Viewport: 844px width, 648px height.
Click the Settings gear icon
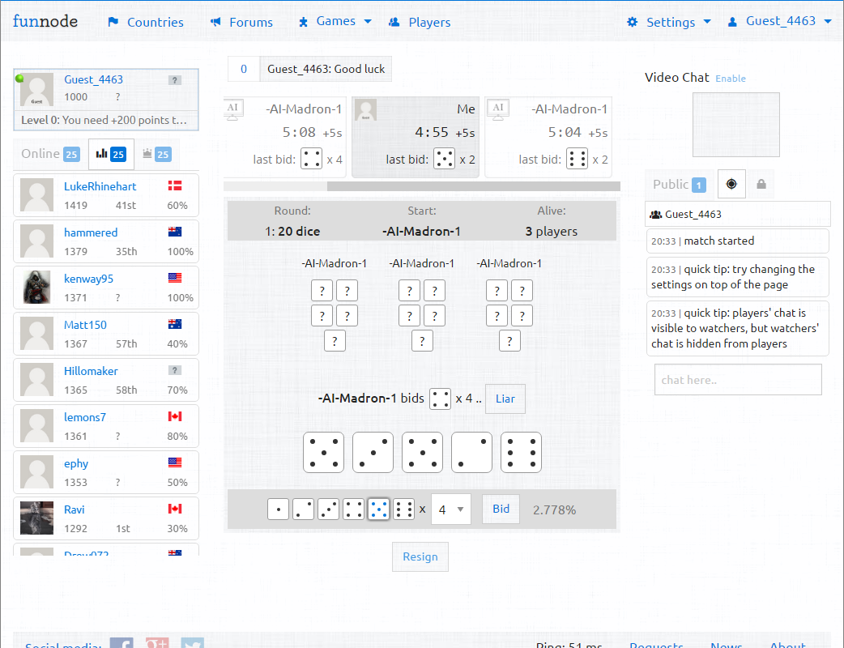tap(633, 22)
